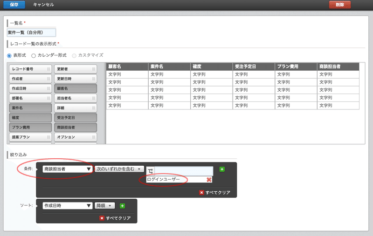The image size is (373, 236).
Task: Click the greyed 案件名 field chip
Action: pyautogui.click(x=30, y=108)
